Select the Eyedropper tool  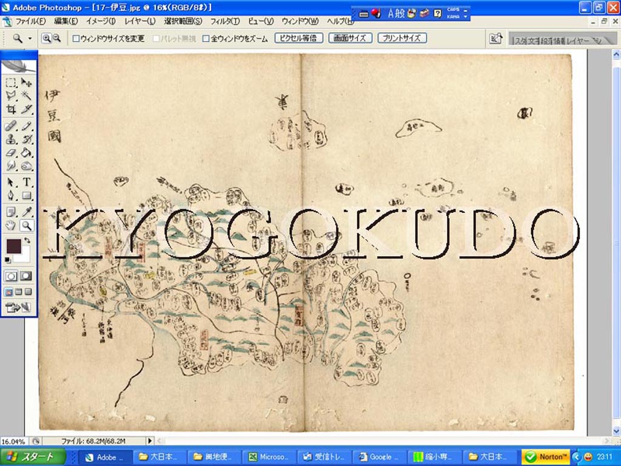(27, 212)
